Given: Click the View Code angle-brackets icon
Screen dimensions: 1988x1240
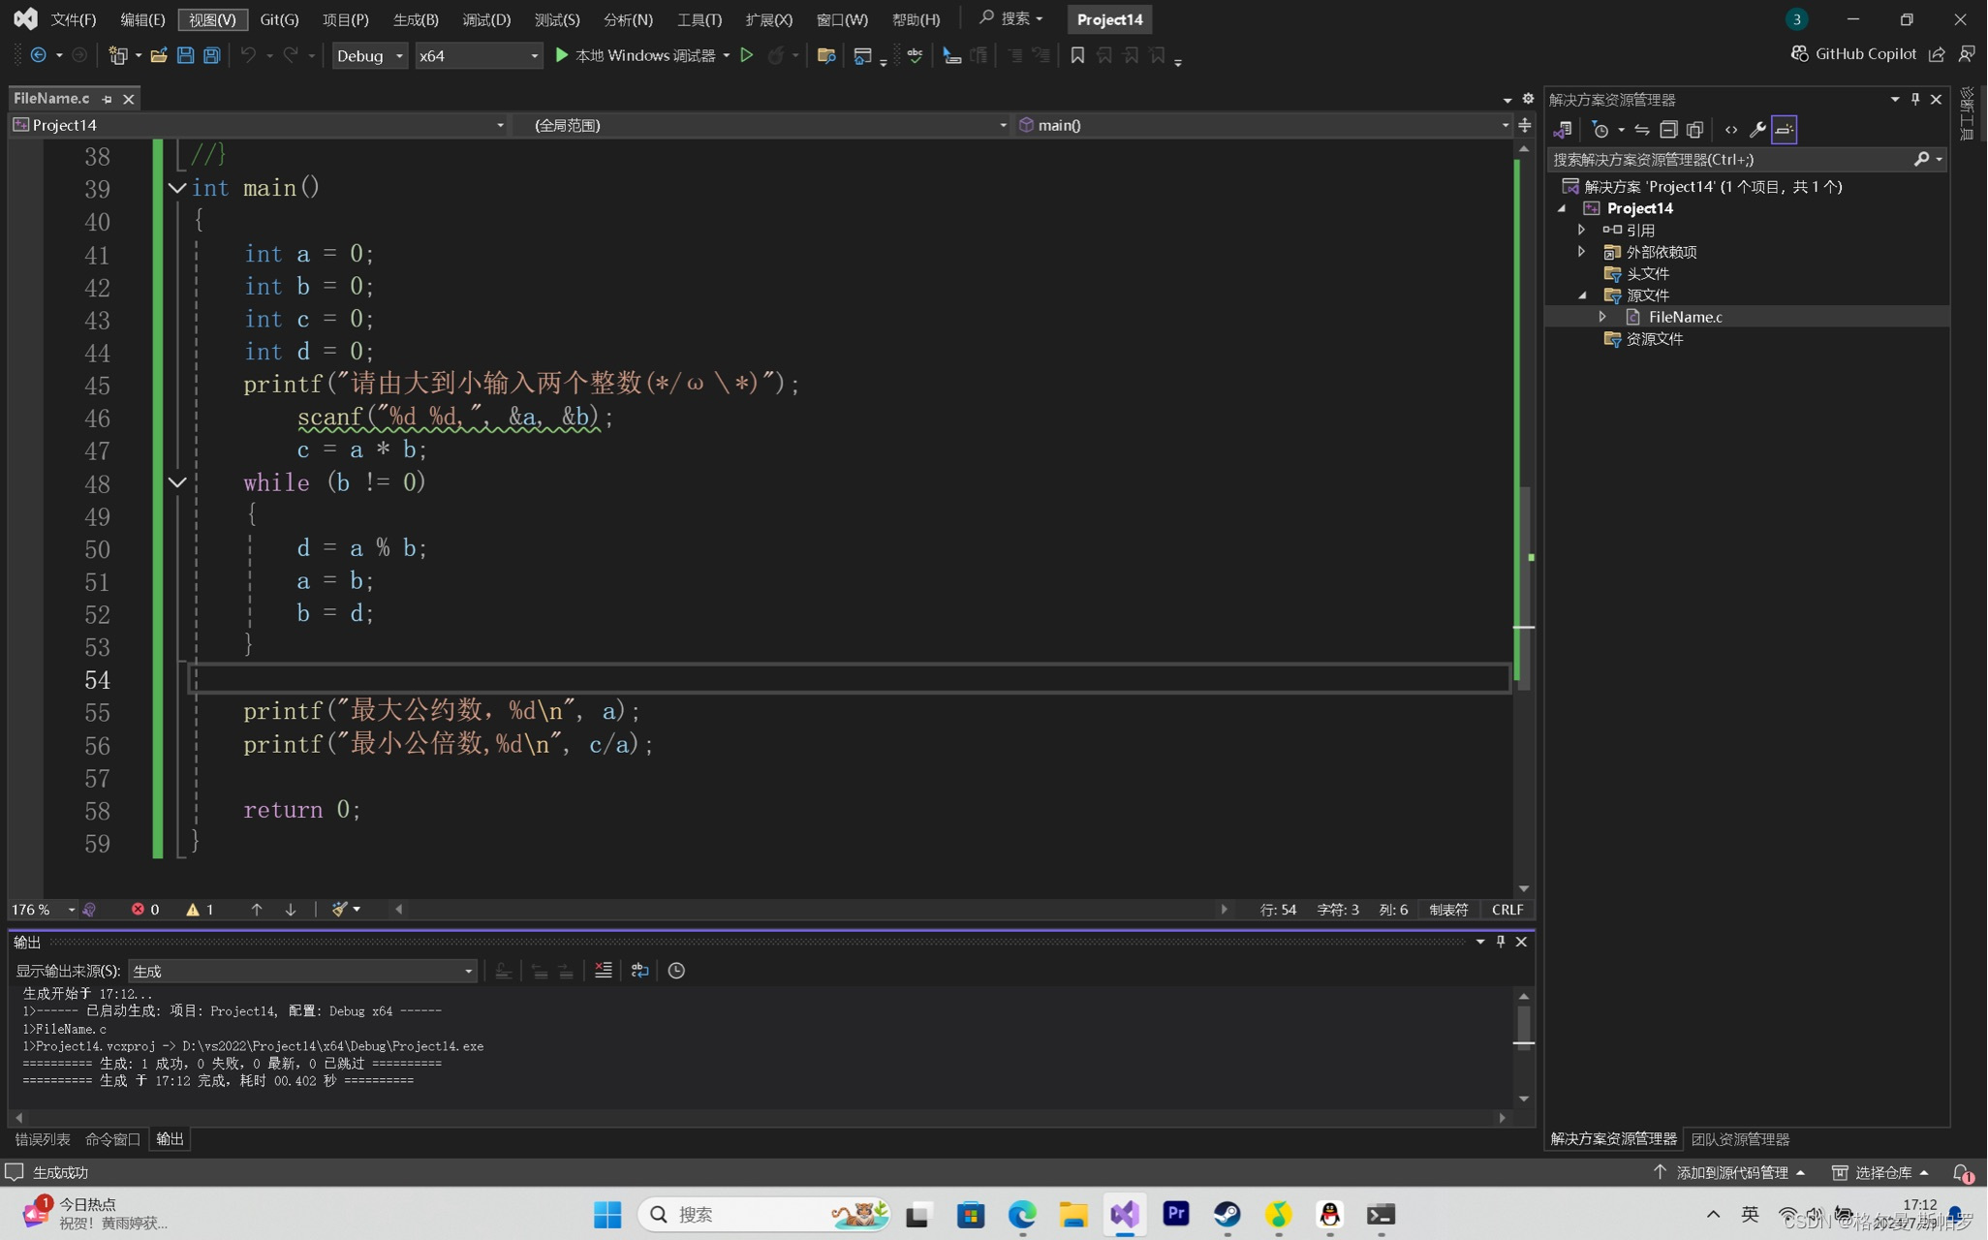Looking at the screenshot, I should point(1731,129).
